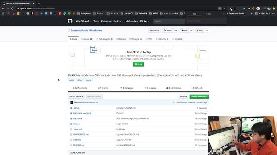This screenshot has height=155, width=277.
Task: Open BlackHole repository name link
Action: [96, 31]
